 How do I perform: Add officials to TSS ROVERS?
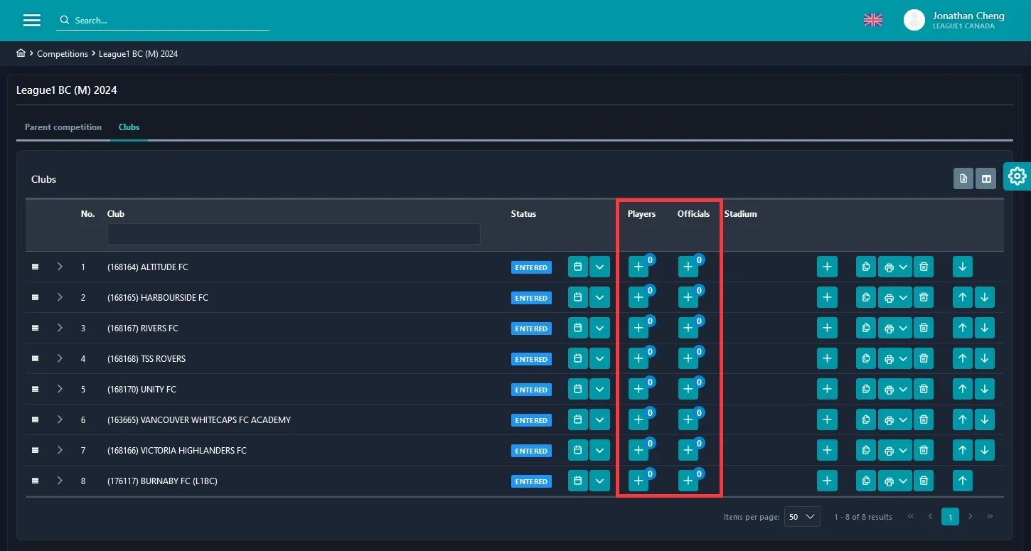click(688, 358)
